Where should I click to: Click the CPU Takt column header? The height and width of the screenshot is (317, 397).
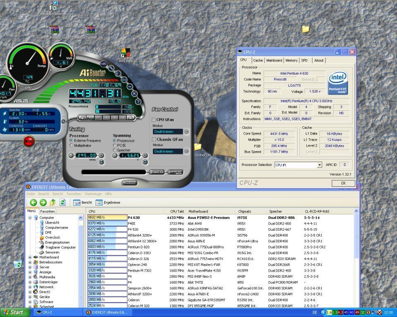pos(175,211)
